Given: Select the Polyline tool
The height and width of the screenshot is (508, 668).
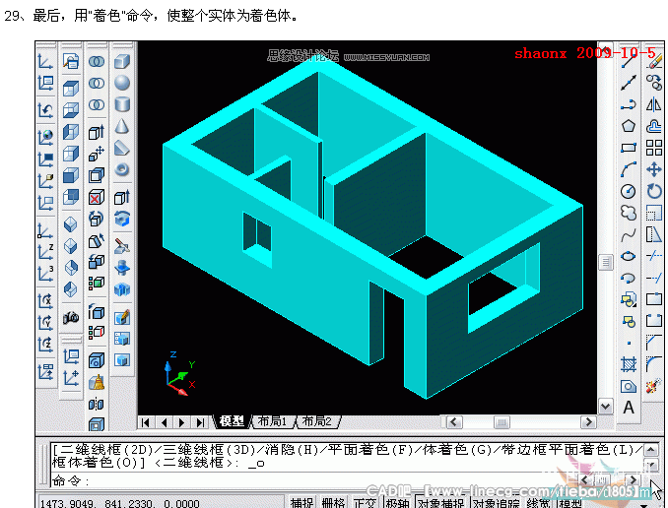Looking at the screenshot, I should point(629,104).
